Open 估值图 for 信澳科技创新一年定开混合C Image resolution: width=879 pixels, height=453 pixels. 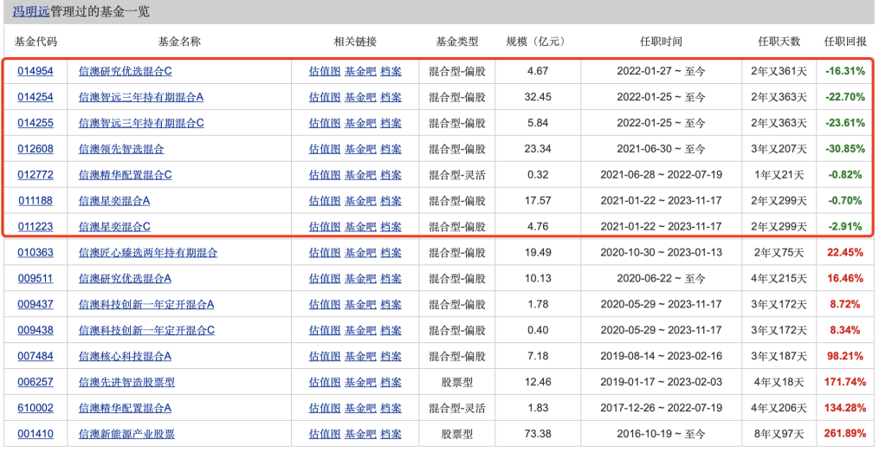(325, 330)
